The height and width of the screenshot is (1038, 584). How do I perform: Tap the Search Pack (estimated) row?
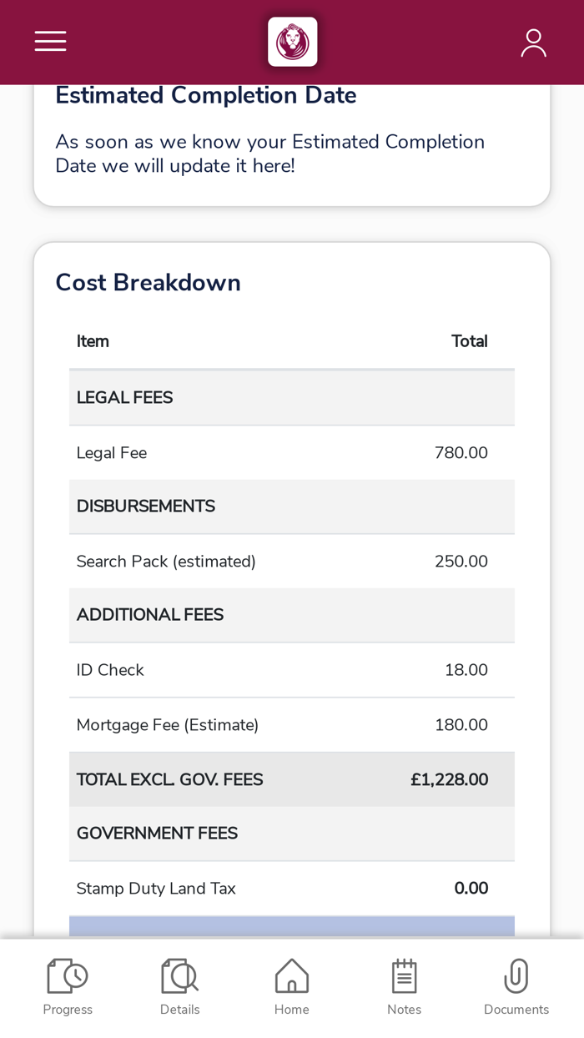pyautogui.click(x=292, y=562)
